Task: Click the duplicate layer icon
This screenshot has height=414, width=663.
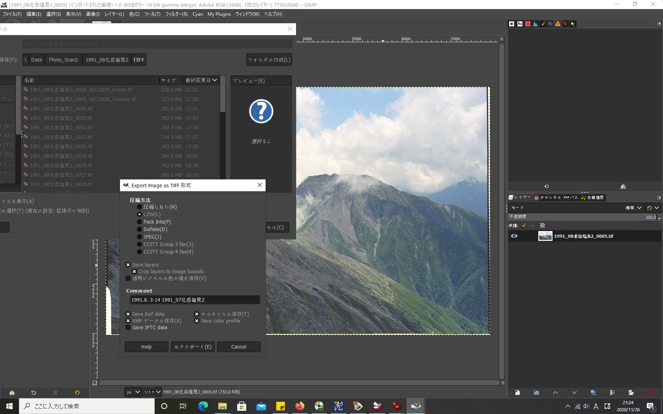Action: pos(593,392)
